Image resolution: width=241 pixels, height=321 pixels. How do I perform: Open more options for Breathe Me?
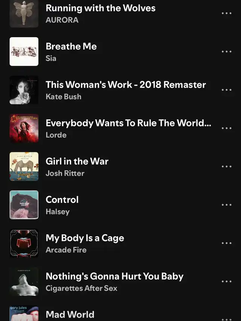(226, 51)
